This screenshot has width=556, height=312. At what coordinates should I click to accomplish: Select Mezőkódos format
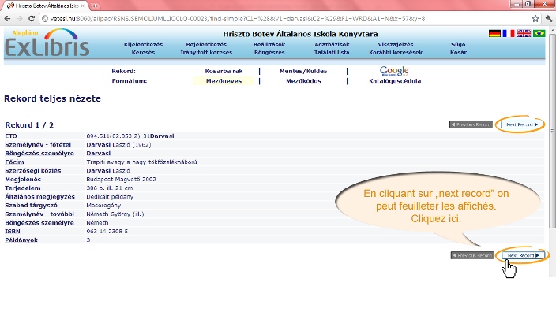point(303,81)
